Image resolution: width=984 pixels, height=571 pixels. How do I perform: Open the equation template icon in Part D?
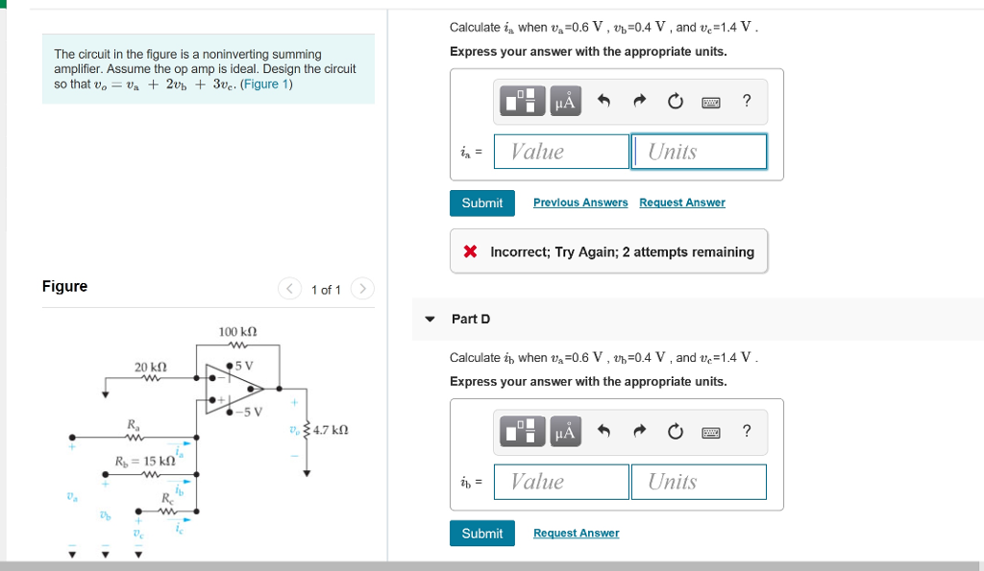(522, 432)
